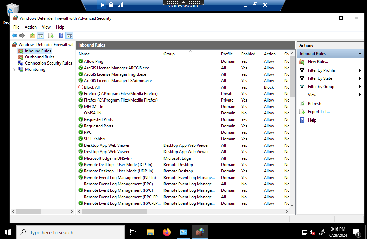Expand the Filter by Profile submenu
The width and height of the screenshot is (367, 239).
tap(360, 70)
